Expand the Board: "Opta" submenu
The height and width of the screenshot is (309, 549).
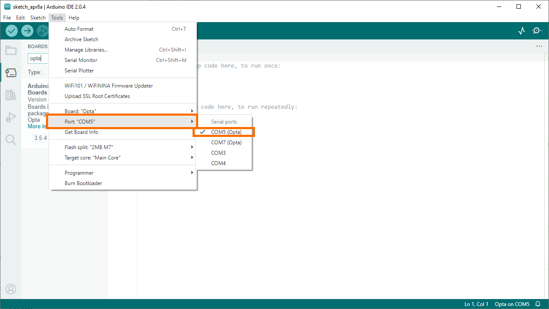point(123,111)
